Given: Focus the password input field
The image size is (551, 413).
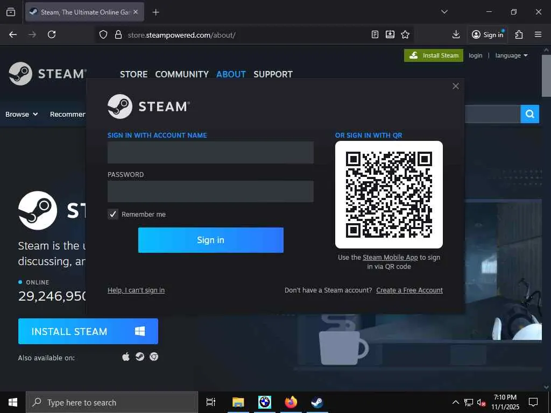Looking at the screenshot, I should (210, 191).
